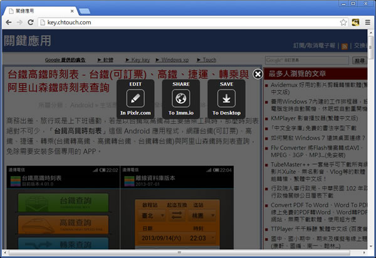The width and height of the screenshot is (376, 258).
Task: Open the Avidemux article link
Action: pos(319,88)
